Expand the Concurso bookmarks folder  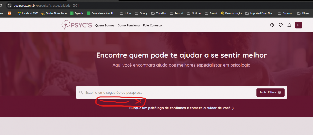pos(286,13)
